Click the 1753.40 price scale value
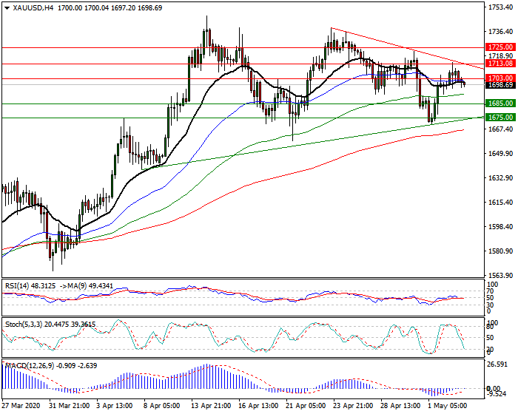The width and height of the screenshot is (518, 414). (x=501, y=7)
